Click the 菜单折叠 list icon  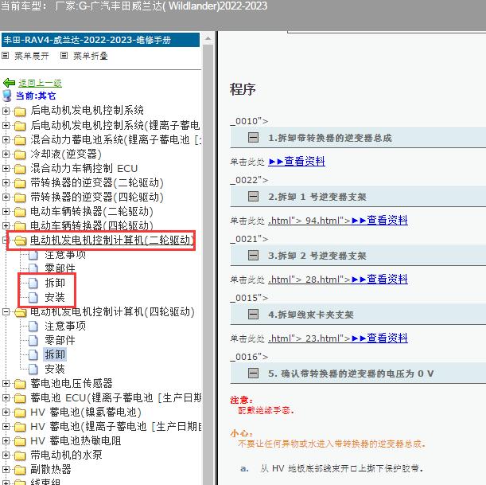click(64, 56)
